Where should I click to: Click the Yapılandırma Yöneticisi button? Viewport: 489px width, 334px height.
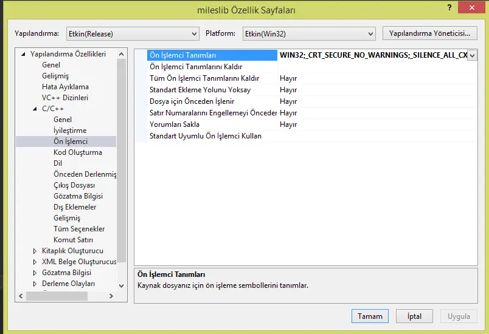point(430,33)
